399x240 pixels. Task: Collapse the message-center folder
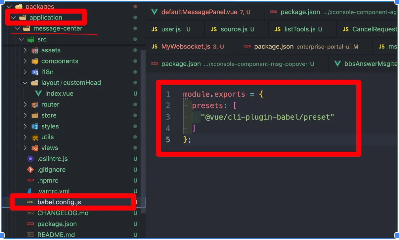click(17, 29)
